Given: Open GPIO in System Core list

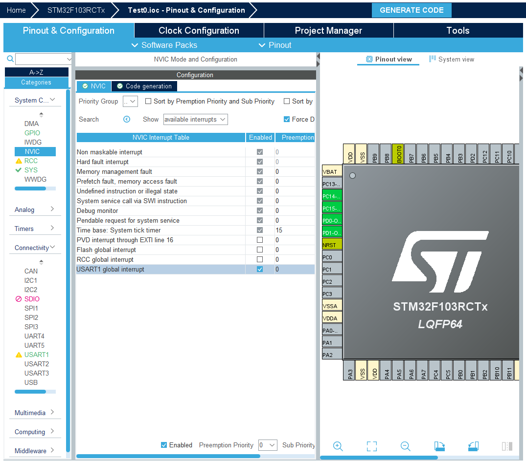Looking at the screenshot, I should pyautogui.click(x=32, y=133).
